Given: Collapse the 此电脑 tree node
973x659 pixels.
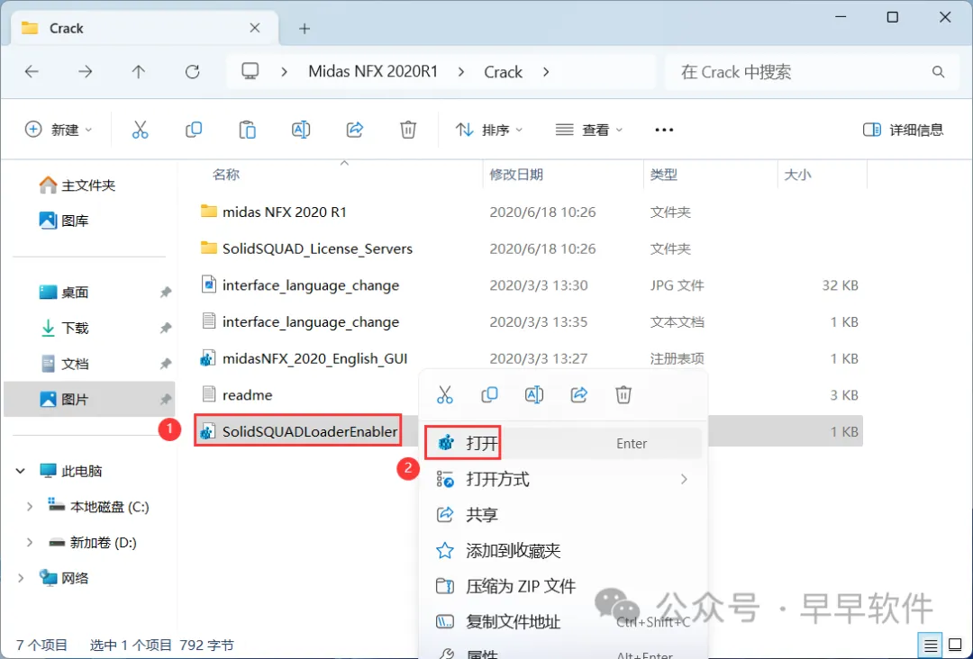Looking at the screenshot, I should [21, 471].
